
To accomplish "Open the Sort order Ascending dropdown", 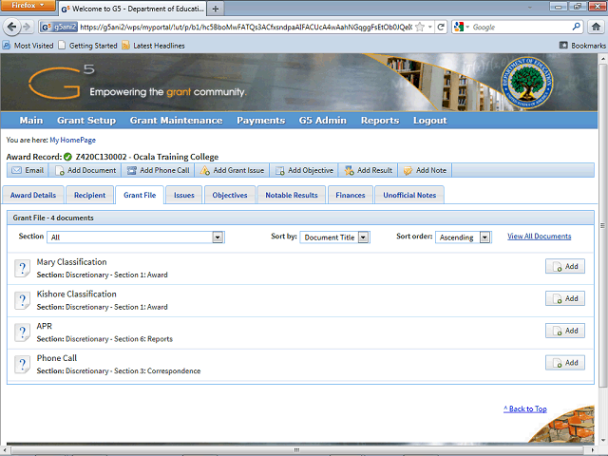I will tap(464, 237).
